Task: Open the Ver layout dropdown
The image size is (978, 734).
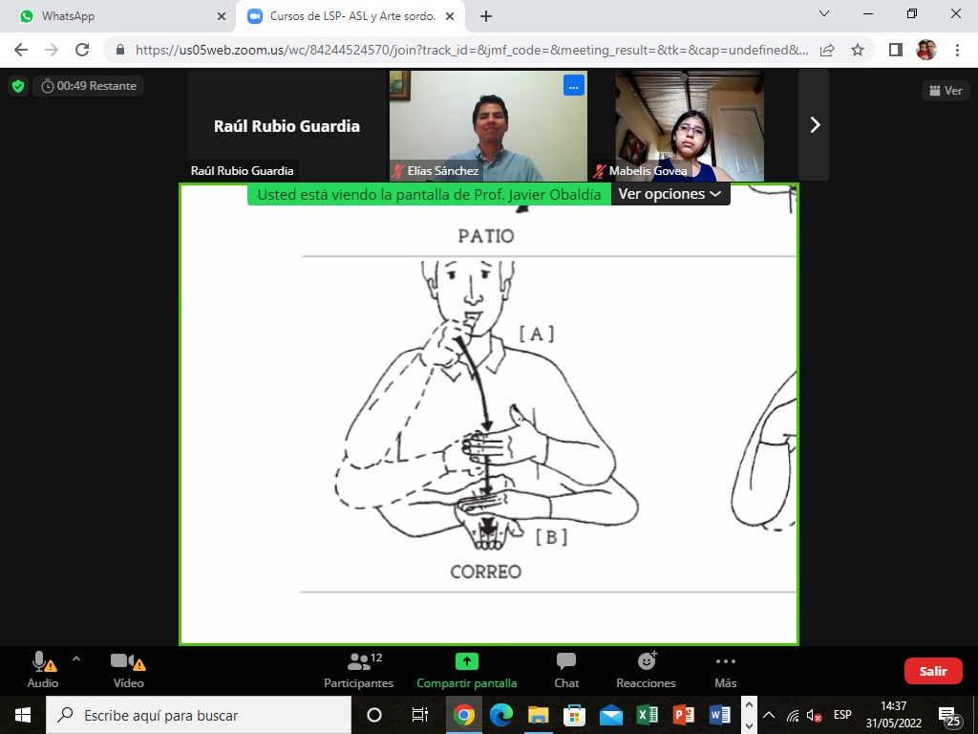Action: (946, 91)
